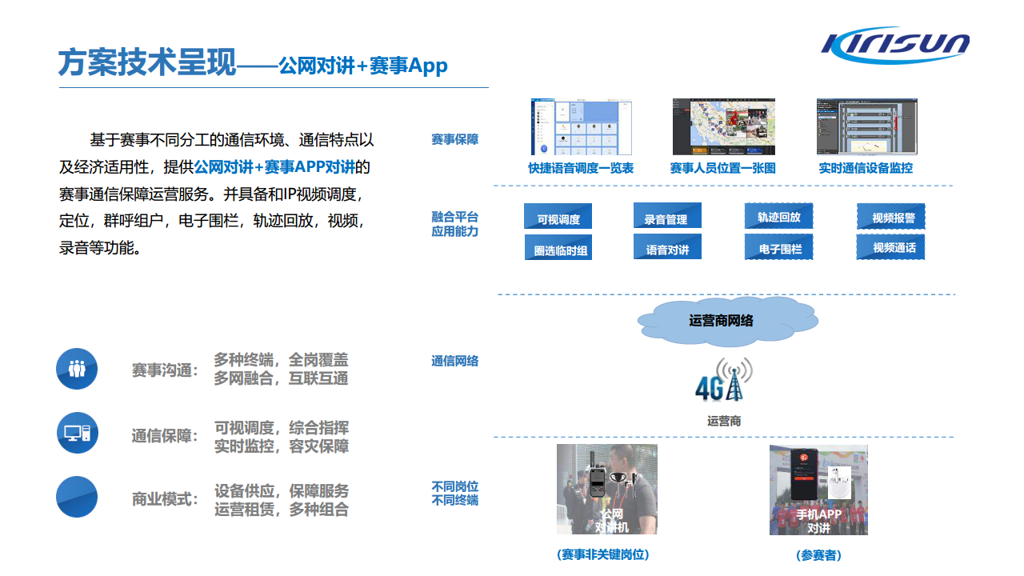Click the 运营商 label under the tower

[x=724, y=420]
